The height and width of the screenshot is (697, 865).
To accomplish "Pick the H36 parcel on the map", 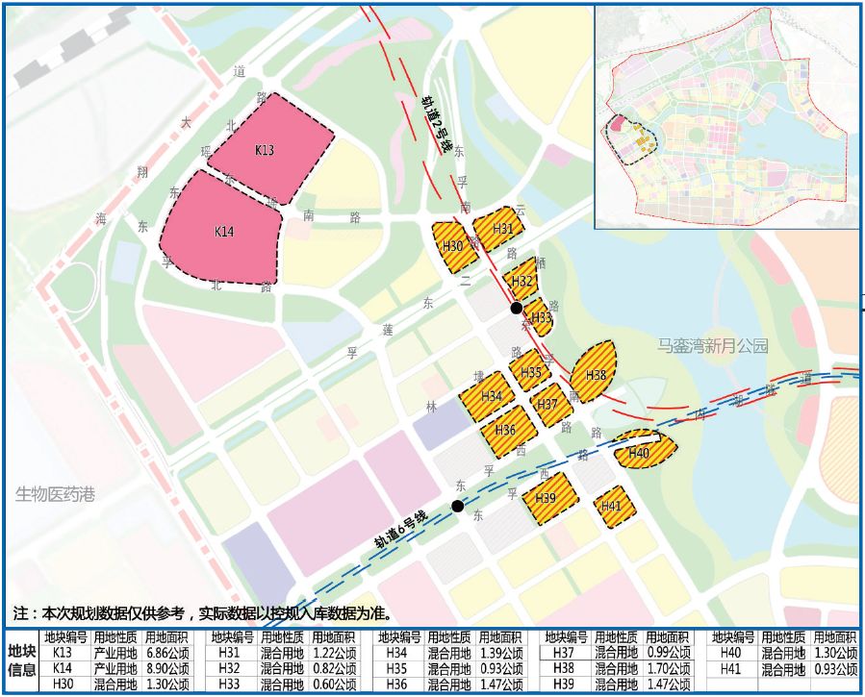I will click(x=509, y=432).
